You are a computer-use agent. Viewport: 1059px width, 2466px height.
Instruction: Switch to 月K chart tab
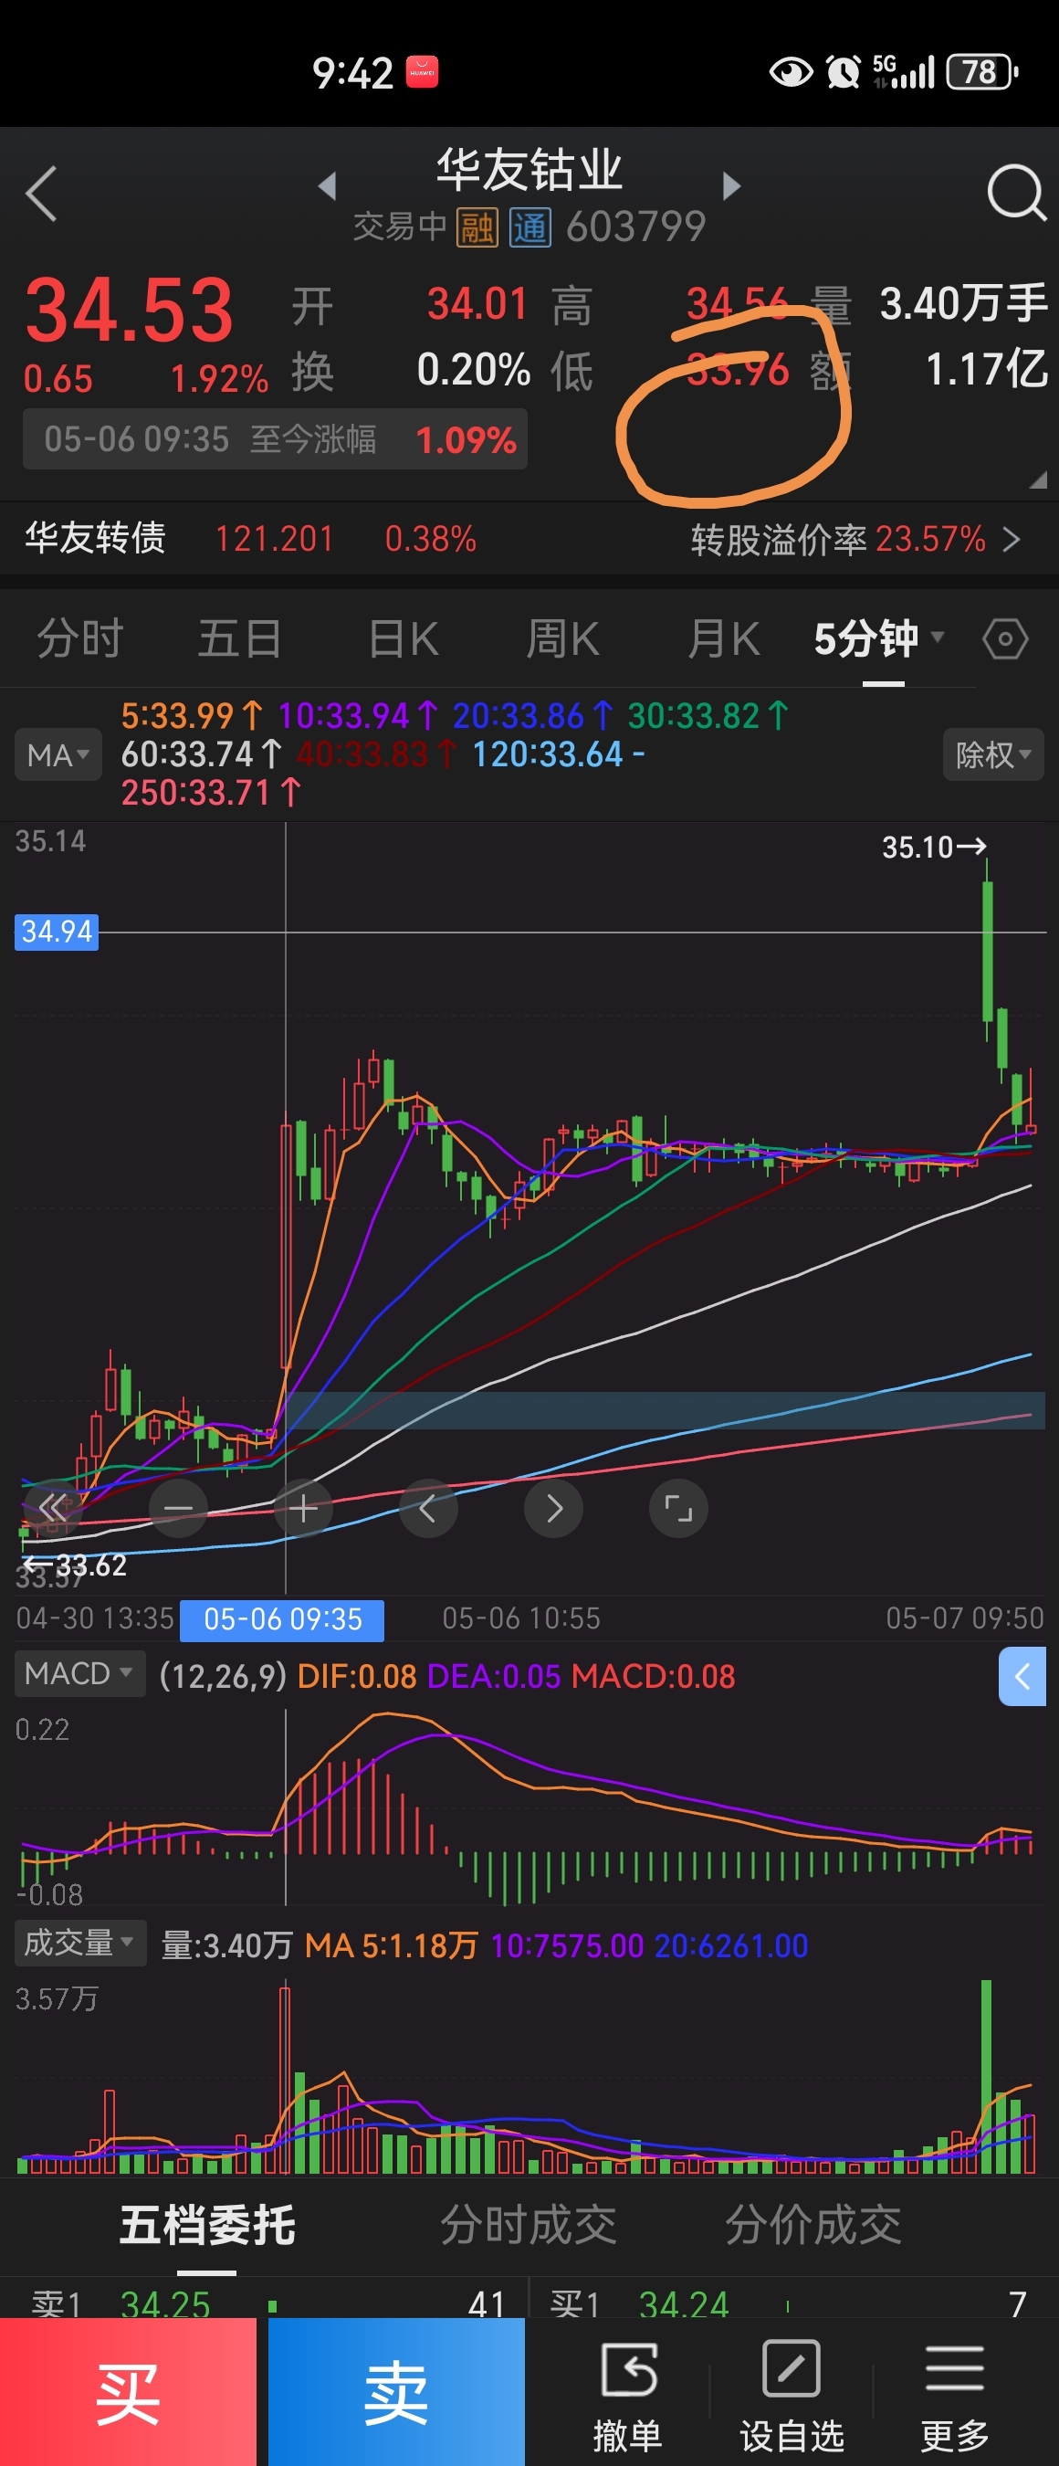pyautogui.click(x=723, y=638)
